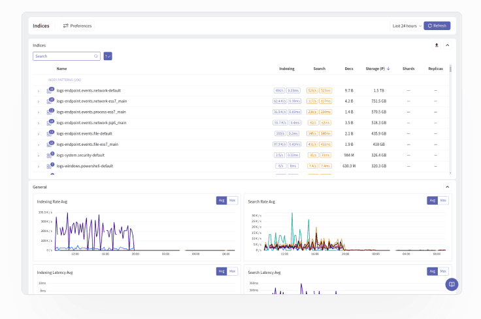Sort table by Name column header
Image resolution: width=481 pixels, height=319 pixels.
pyautogui.click(x=61, y=69)
